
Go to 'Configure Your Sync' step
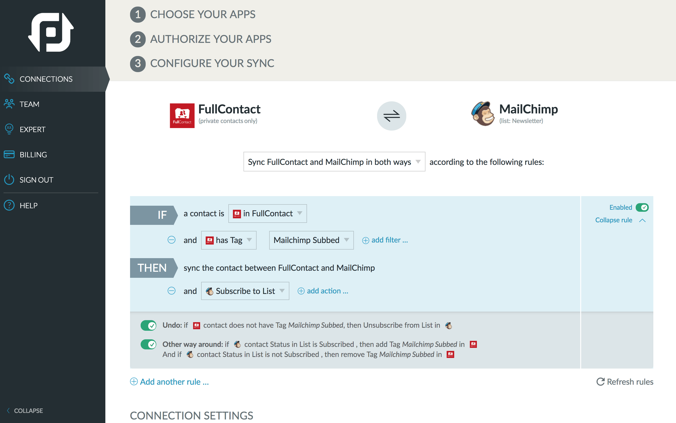[212, 64]
